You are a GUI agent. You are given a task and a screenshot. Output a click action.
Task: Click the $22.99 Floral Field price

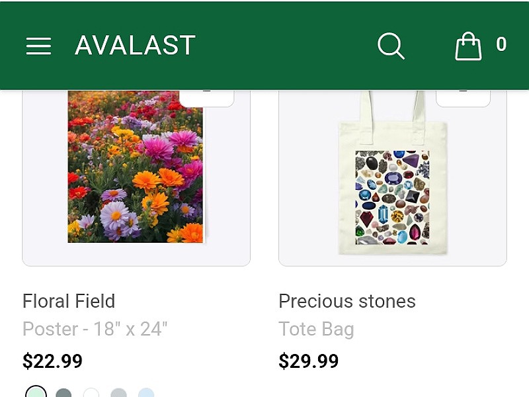coord(52,361)
